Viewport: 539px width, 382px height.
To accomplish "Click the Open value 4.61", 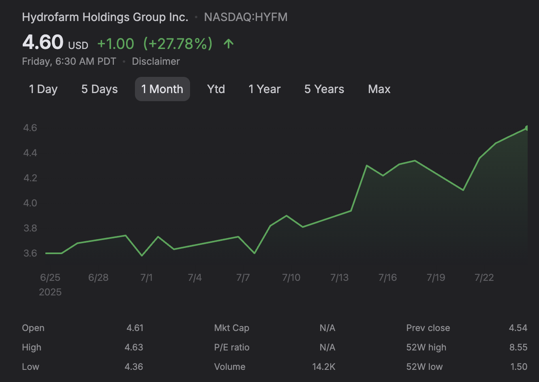I will coord(135,328).
